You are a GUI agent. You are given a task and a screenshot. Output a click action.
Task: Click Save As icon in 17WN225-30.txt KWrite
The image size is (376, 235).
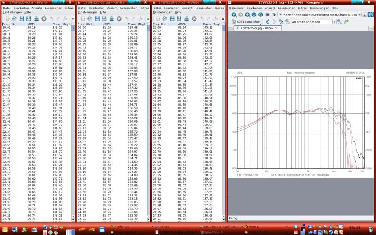[x=179, y=19]
